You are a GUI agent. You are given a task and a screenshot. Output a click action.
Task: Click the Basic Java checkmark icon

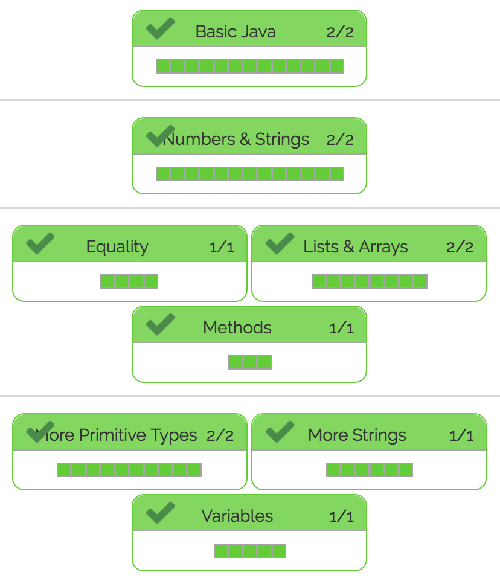[160, 28]
